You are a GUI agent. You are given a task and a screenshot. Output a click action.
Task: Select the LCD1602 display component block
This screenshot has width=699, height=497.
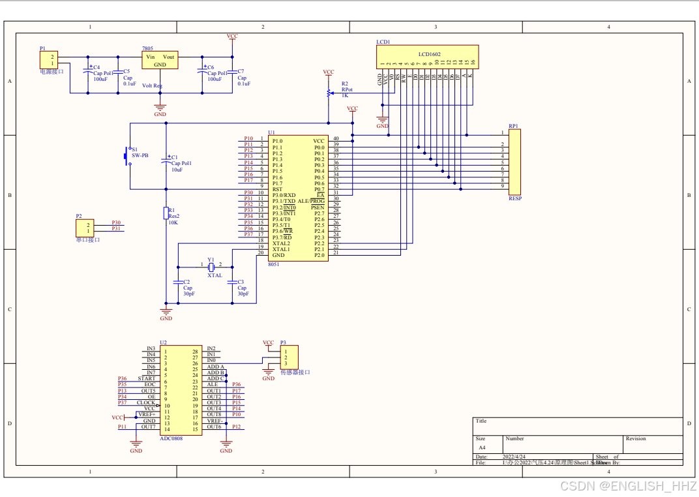point(427,57)
